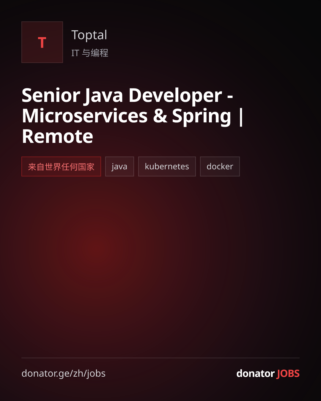Viewport: 321px width, 401px height.
Task: Click the 'IT 与编程' category label
Action: pos(90,53)
